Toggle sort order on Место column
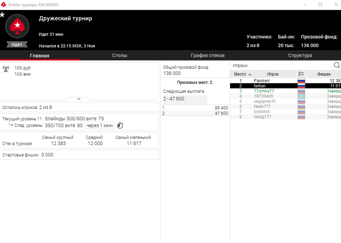The image size is (341, 243). click(242, 74)
